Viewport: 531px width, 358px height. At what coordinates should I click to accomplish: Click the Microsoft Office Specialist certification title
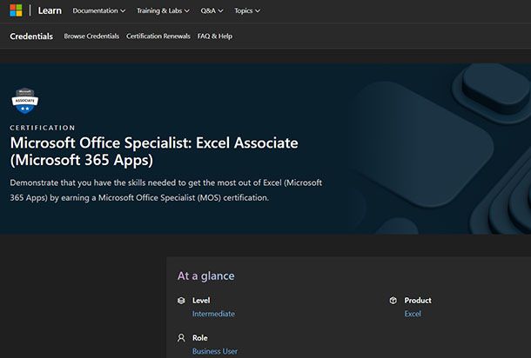pyautogui.click(x=154, y=151)
